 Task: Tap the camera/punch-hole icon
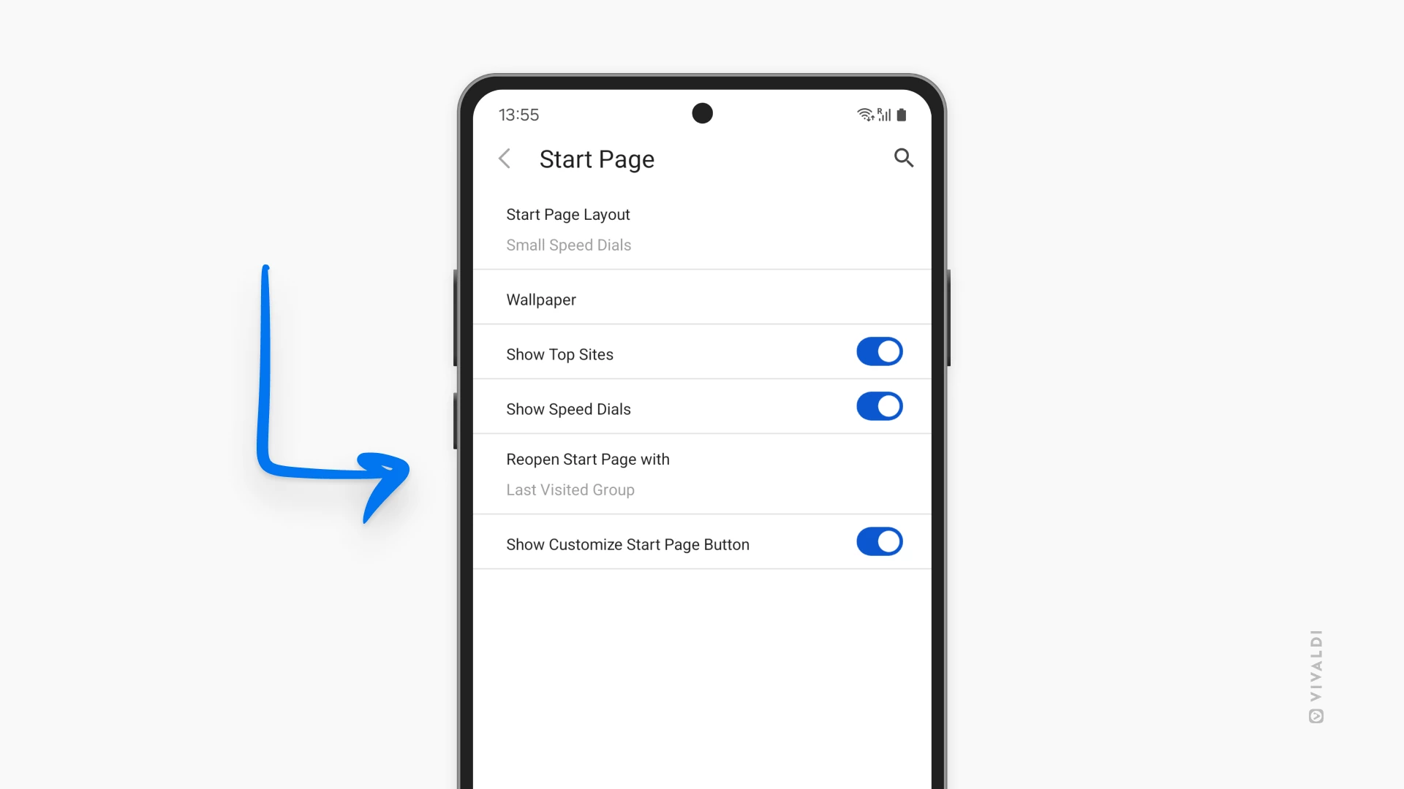pyautogui.click(x=702, y=113)
